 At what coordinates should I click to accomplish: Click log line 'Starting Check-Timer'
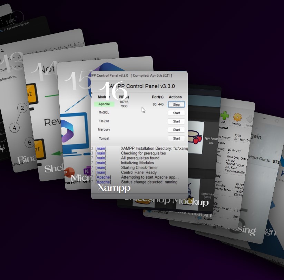click(x=139, y=168)
